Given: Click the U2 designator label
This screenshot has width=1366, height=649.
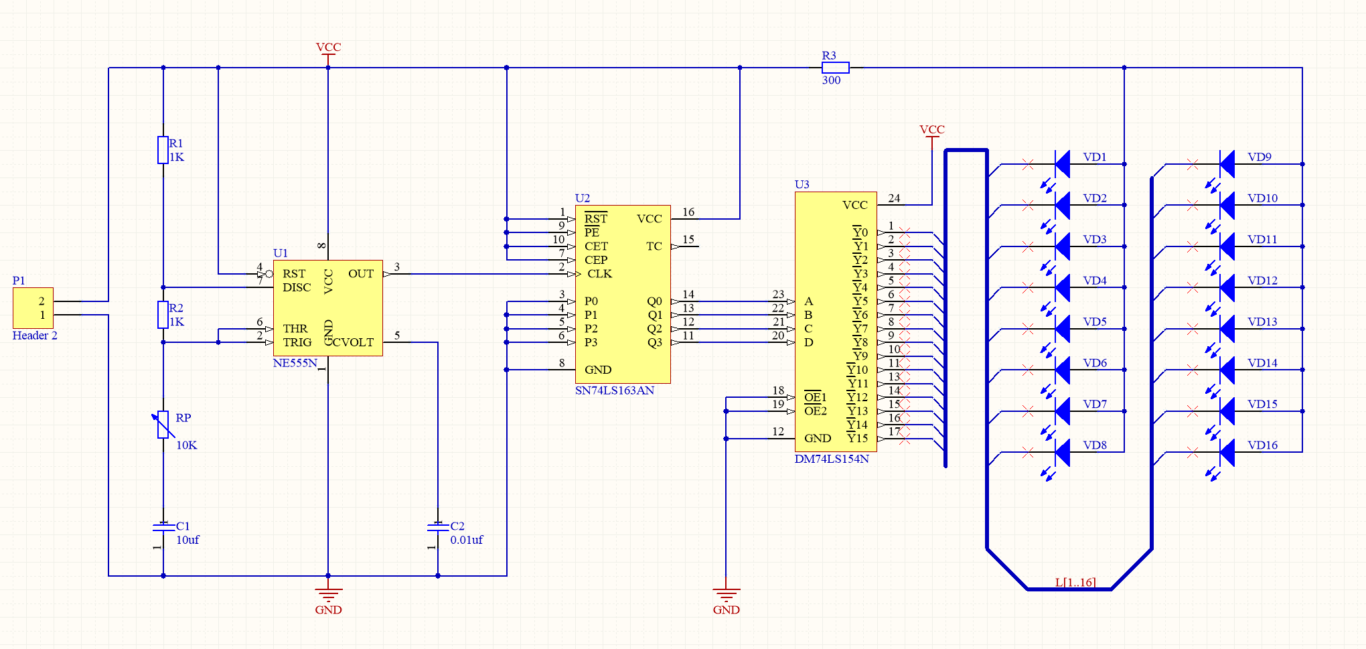Looking at the screenshot, I should [x=583, y=198].
